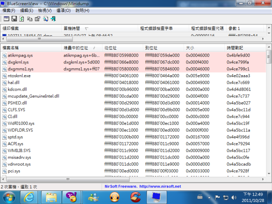Screen dimensions: 272x204
Task: Sort lower pane by 從位址 header
Action: click(x=123, y=48)
